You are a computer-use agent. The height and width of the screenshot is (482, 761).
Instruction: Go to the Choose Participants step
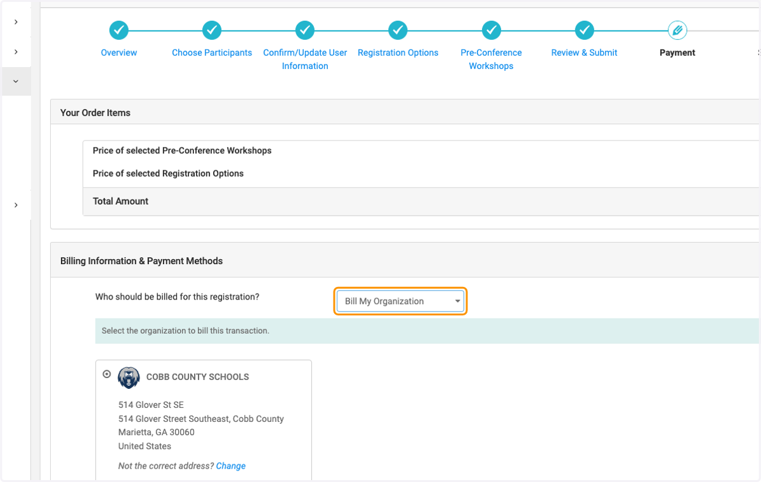tap(212, 53)
